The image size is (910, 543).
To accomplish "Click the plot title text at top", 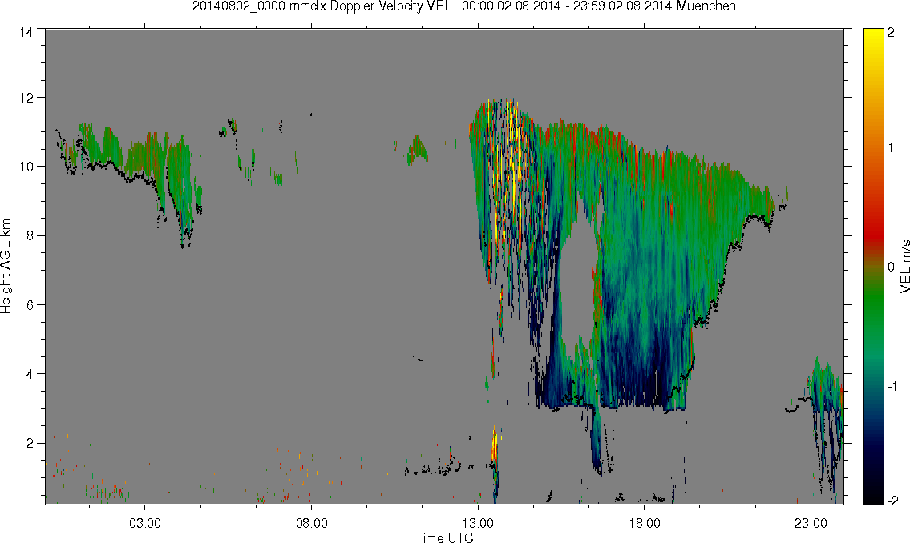I will tap(463, 7).
